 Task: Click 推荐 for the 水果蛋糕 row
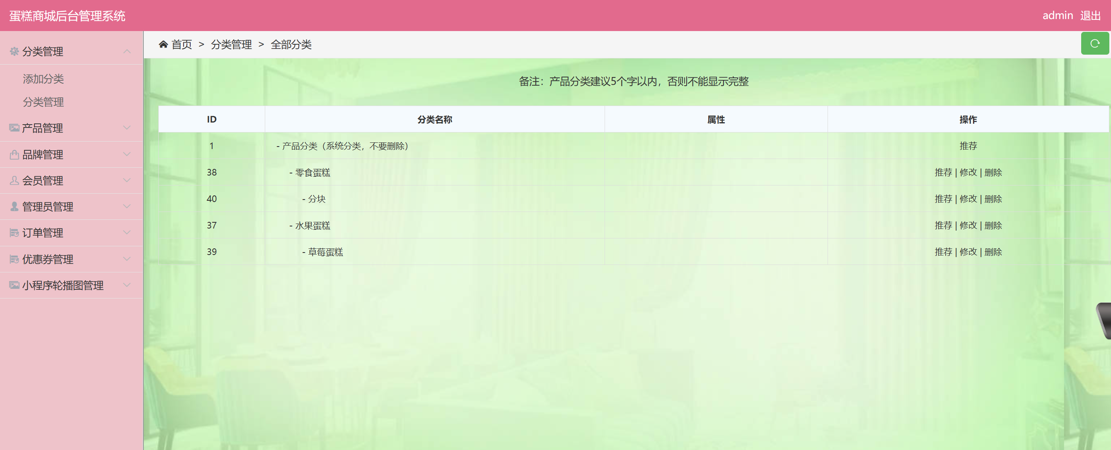click(x=943, y=226)
